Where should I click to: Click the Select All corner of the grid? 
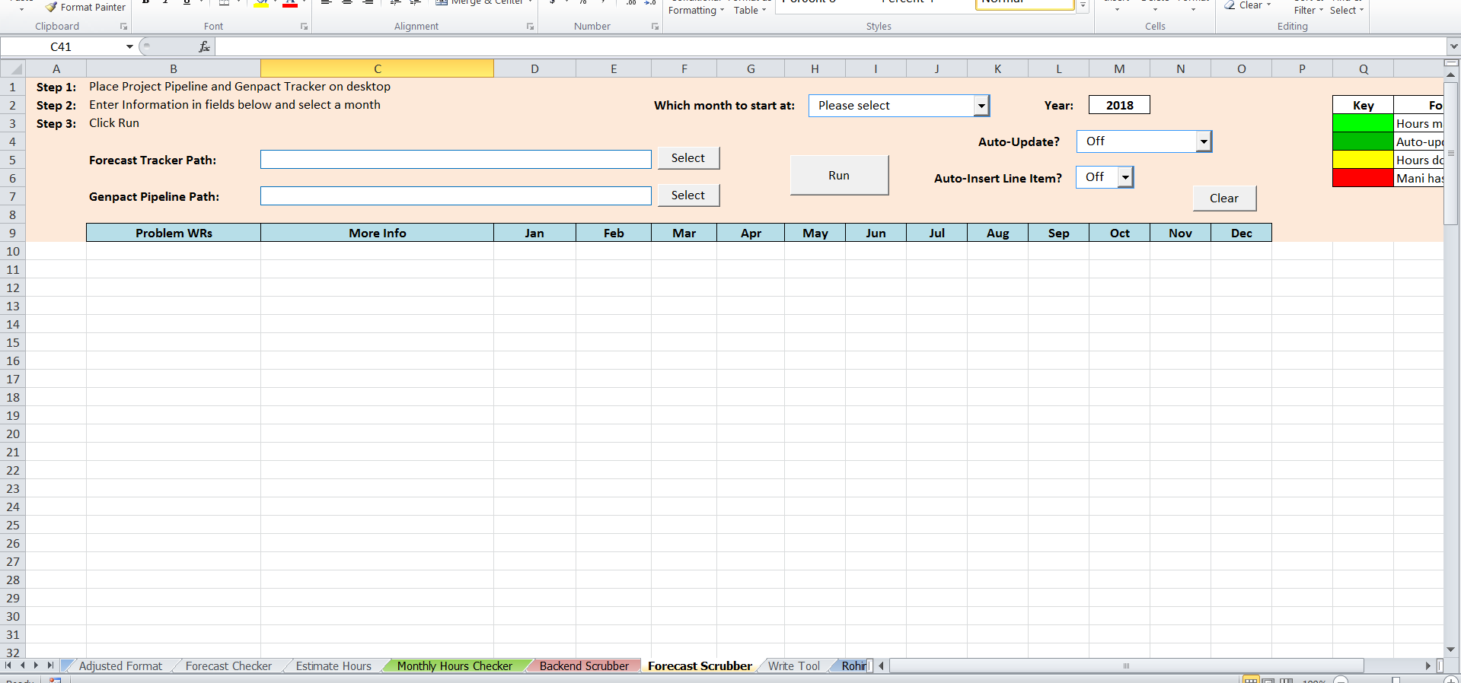(x=12, y=68)
